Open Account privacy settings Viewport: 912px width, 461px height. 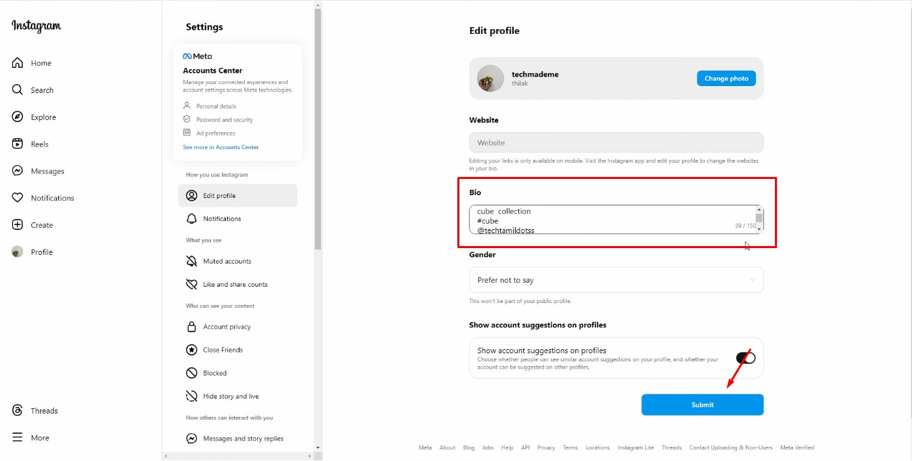tap(227, 326)
